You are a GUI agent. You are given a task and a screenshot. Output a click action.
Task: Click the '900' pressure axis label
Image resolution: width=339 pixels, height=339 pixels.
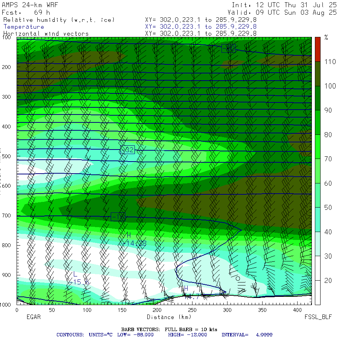[6, 275]
